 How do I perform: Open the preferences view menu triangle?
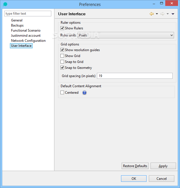[x=173, y=14]
